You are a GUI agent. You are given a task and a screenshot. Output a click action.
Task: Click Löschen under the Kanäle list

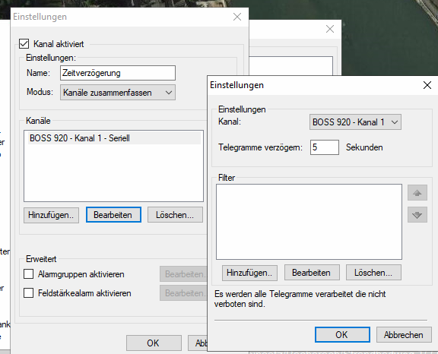pyautogui.click(x=175, y=215)
